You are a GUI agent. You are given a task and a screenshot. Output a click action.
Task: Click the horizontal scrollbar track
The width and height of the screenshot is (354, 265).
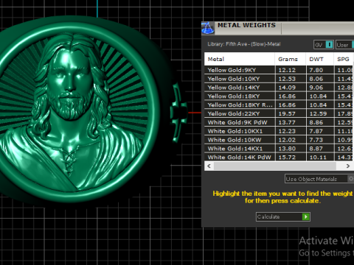pyautogui.click(x=275, y=166)
